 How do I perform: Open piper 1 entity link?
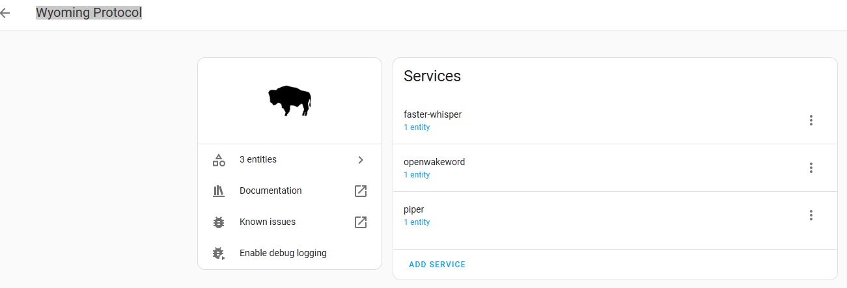pyautogui.click(x=417, y=222)
